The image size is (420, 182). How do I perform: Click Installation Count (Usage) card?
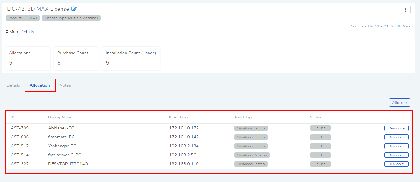[131, 58]
